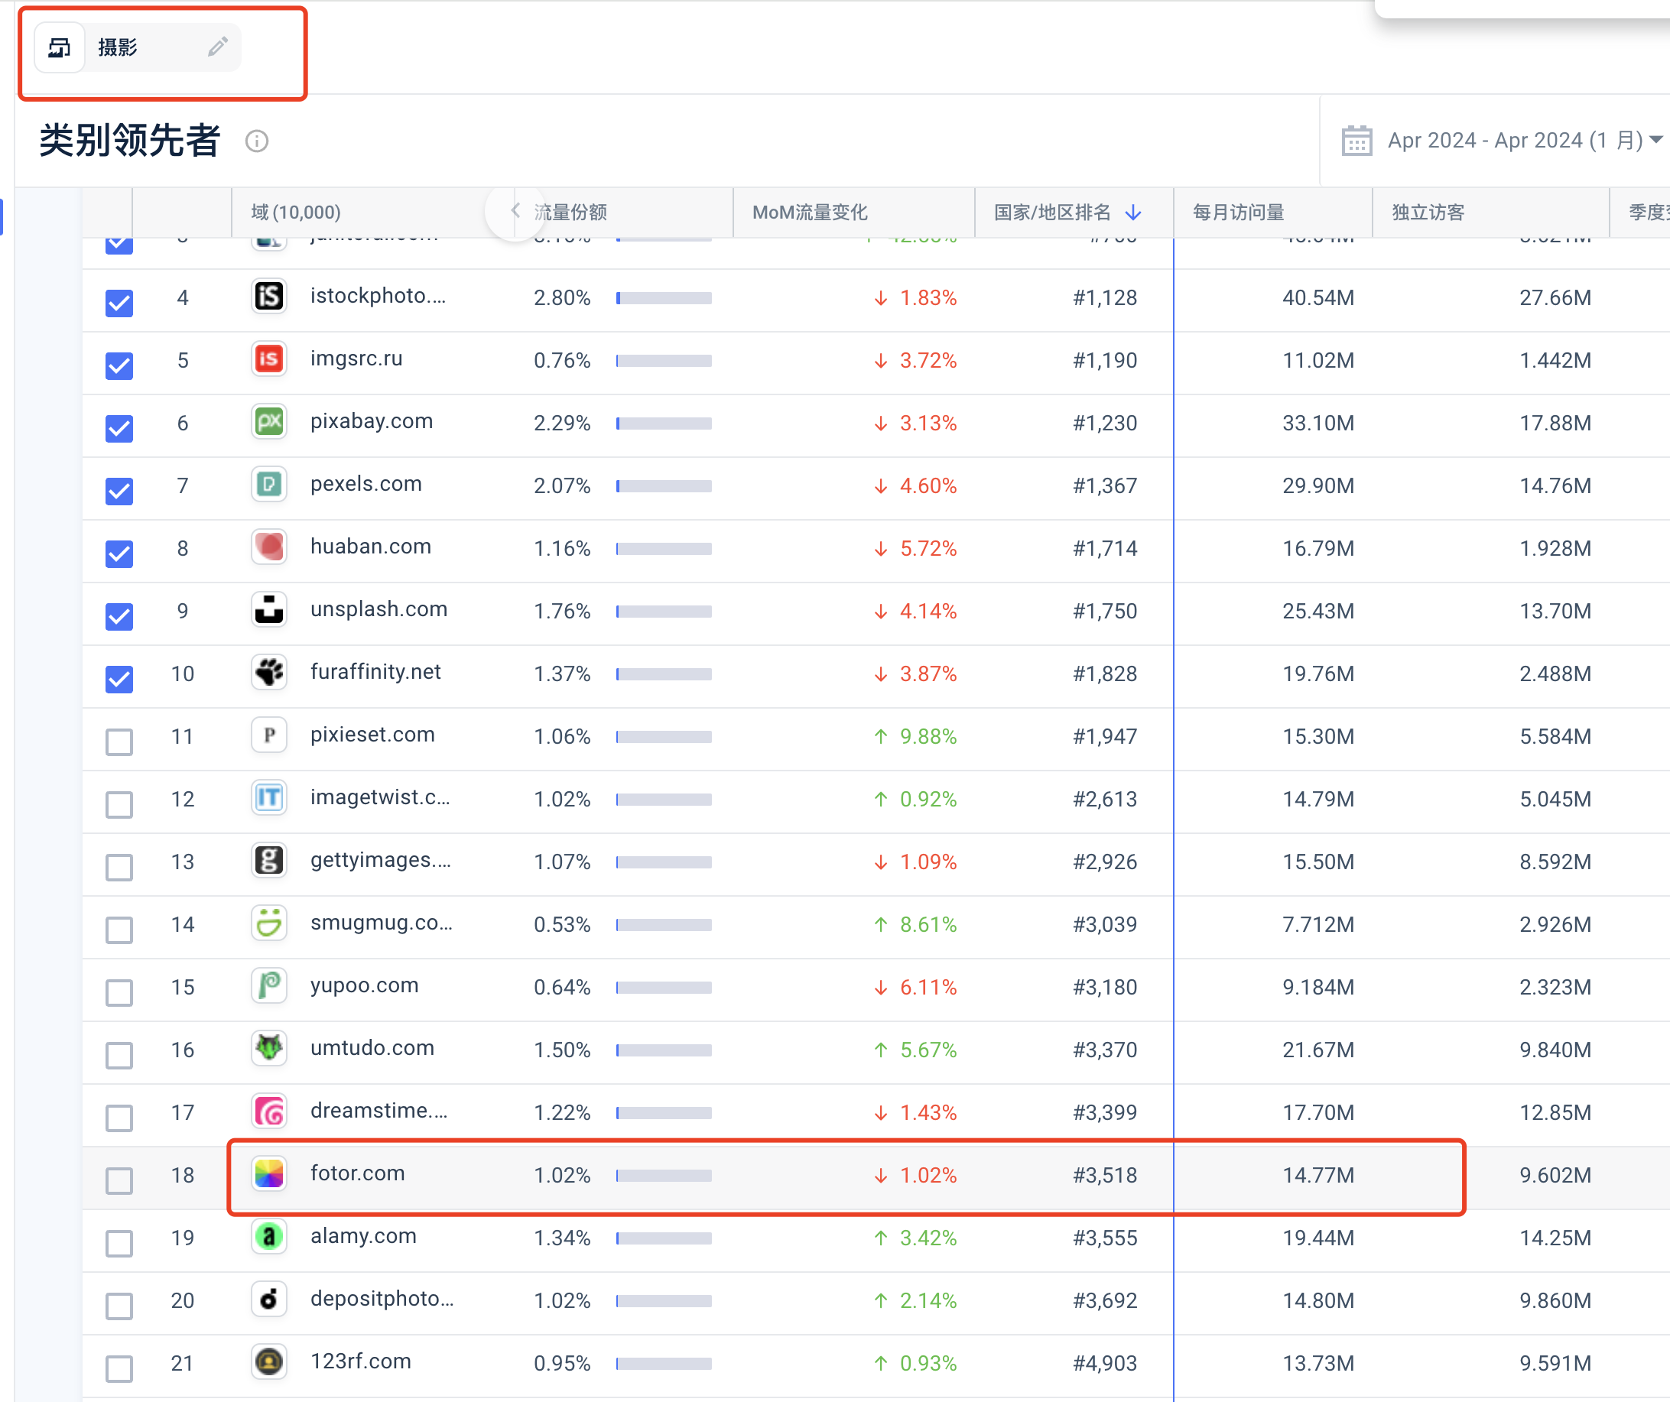Open info tooltip next to 类别领先者
This screenshot has height=1402, width=1670.
(256, 141)
